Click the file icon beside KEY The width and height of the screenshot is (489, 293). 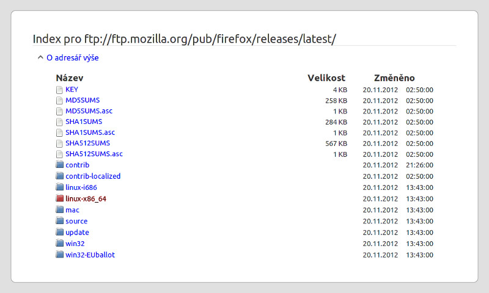[59, 90]
